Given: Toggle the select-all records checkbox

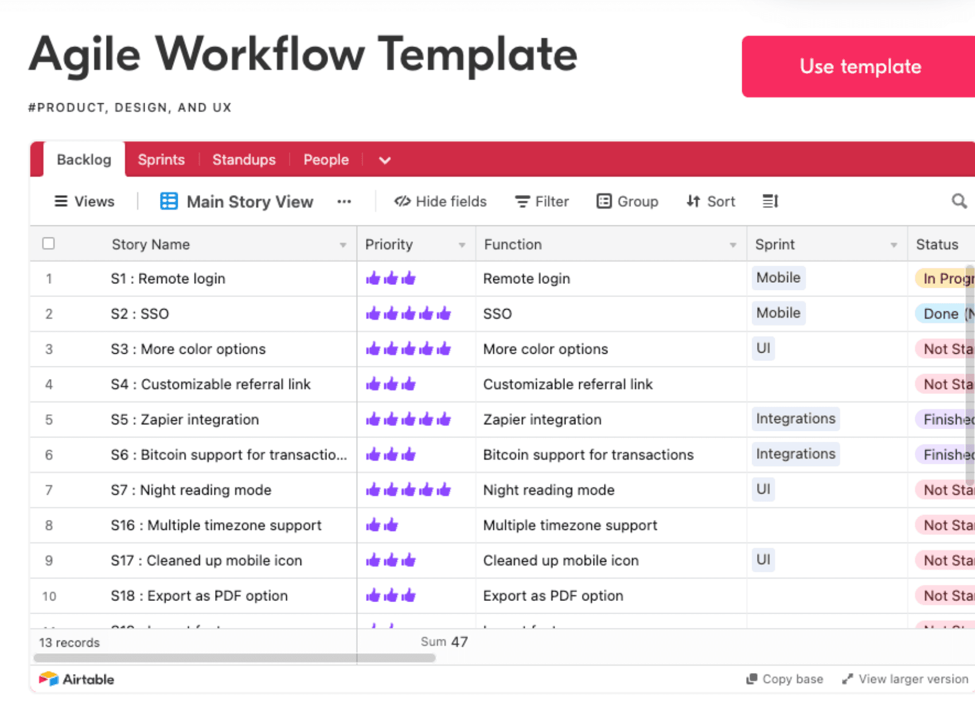Looking at the screenshot, I should pyautogui.click(x=49, y=244).
